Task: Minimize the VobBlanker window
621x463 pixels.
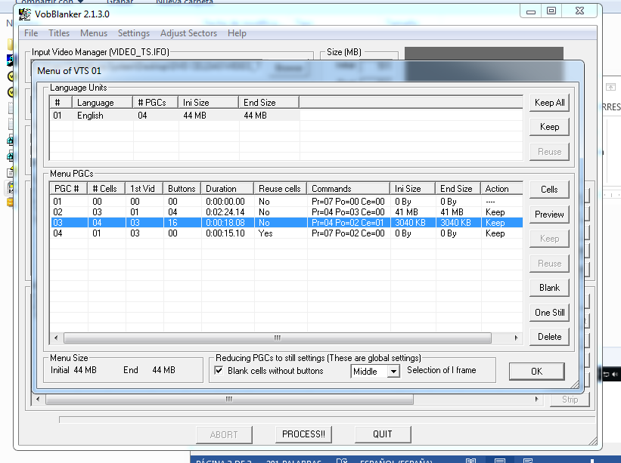Action: point(531,11)
